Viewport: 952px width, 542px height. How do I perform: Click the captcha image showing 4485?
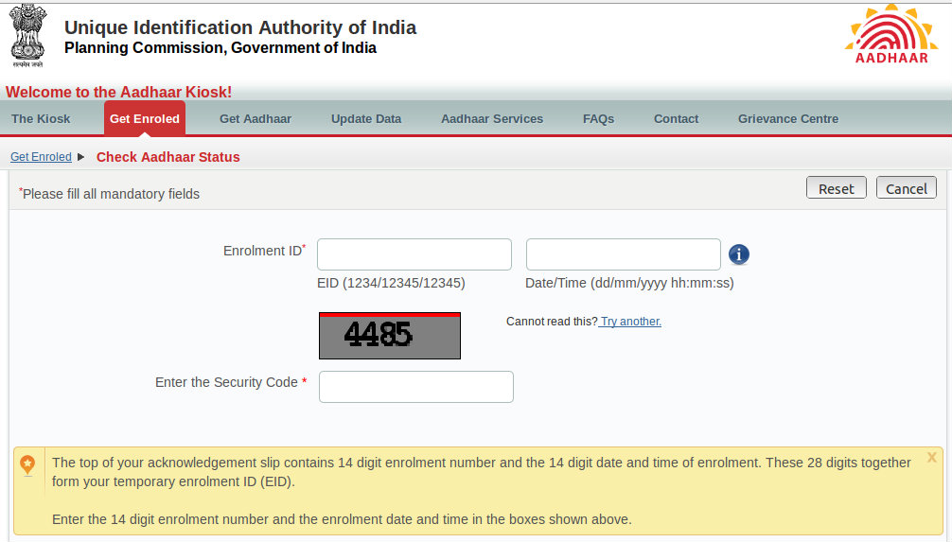[390, 336]
